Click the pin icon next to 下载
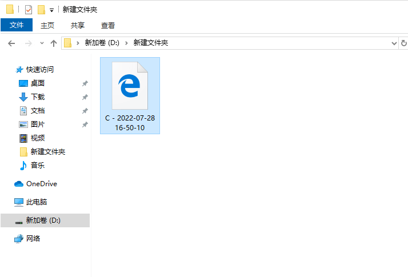The width and height of the screenshot is (408, 277). 85,97
